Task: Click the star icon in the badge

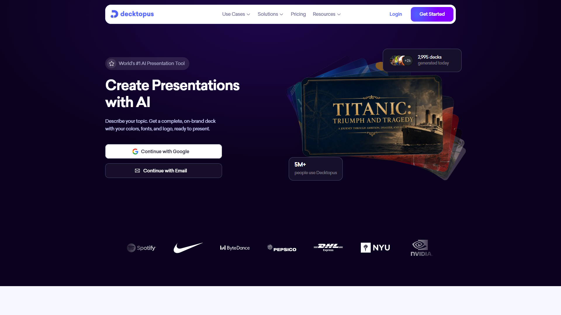Action: pyautogui.click(x=112, y=64)
